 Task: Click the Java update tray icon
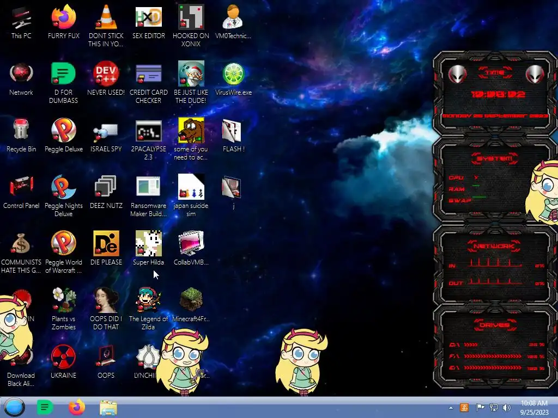[464, 408]
